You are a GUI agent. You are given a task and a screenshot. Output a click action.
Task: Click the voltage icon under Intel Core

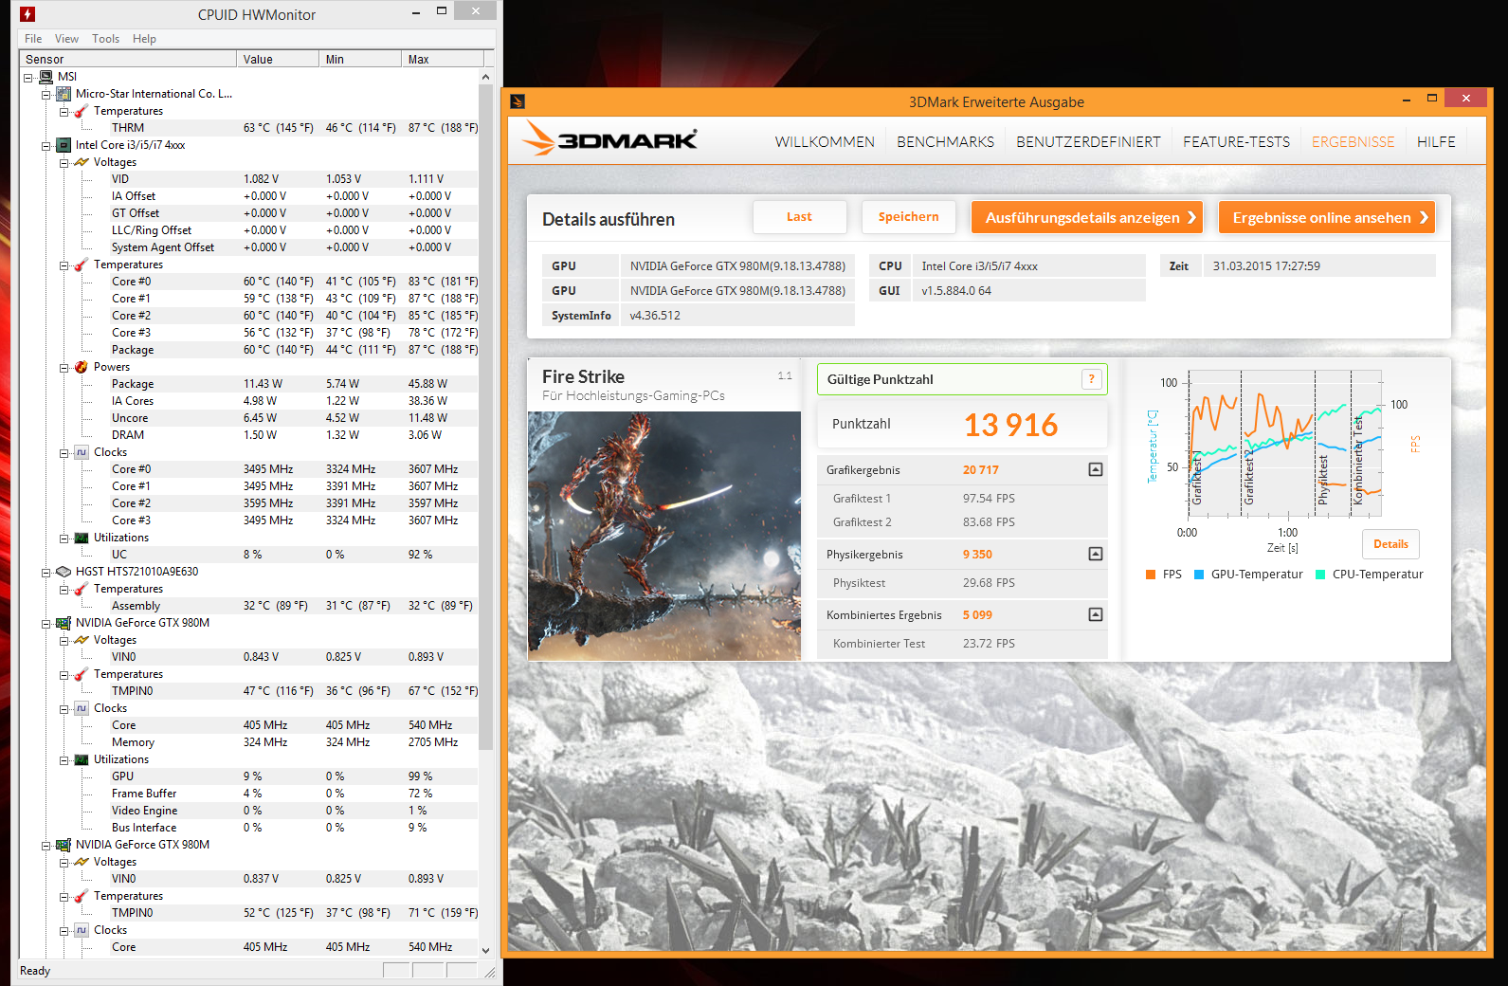(82, 162)
